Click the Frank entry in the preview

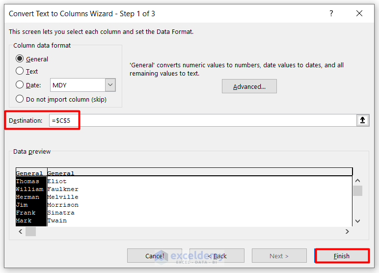(26, 213)
